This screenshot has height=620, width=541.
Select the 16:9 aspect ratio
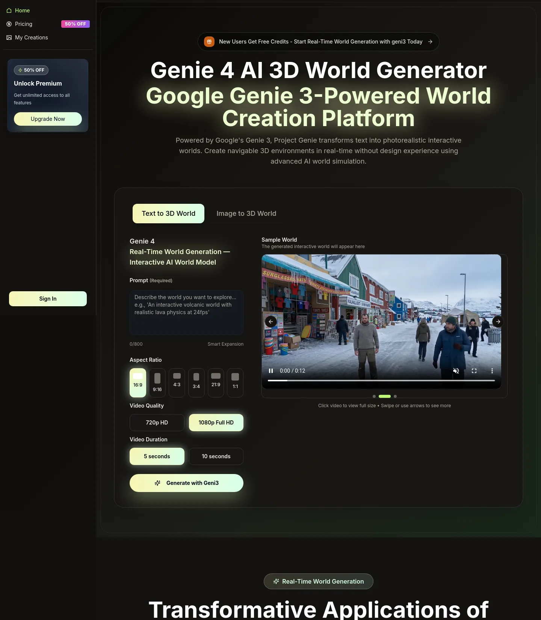point(138,383)
